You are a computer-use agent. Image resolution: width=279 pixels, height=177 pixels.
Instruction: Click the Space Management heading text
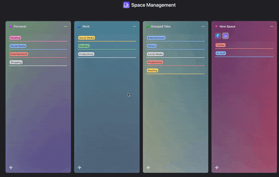click(x=153, y=5)
